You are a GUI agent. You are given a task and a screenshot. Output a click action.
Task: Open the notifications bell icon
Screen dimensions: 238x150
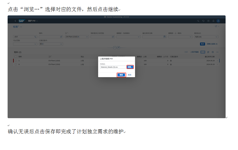pos(213,21)
